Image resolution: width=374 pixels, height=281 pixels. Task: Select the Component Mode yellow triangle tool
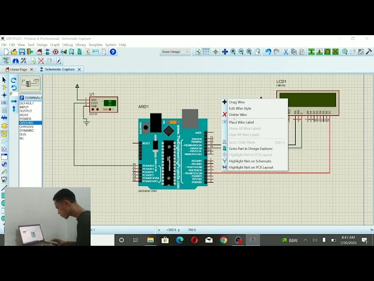4,87
